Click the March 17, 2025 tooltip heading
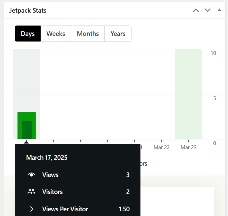The image size is (228, 216). coord(47,158)
